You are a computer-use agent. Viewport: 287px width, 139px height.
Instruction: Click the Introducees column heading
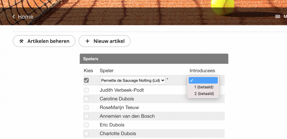tap(202, 71)
